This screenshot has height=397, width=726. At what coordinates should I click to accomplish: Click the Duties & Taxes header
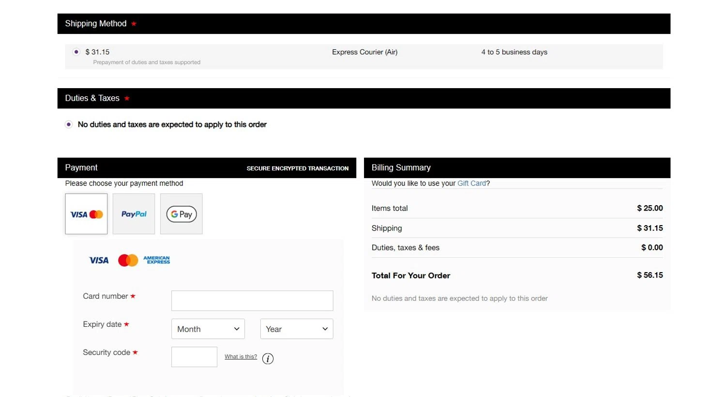(x=364, y=98)
